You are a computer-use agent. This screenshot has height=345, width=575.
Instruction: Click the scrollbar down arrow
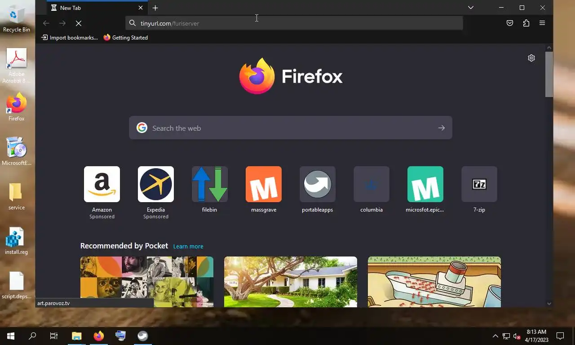tap(549, 304)
